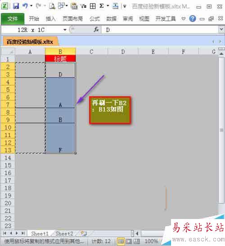This screenshot has width=225, height=246.
Task: Open the 文件 (File) tab
Action: (13, 19)
